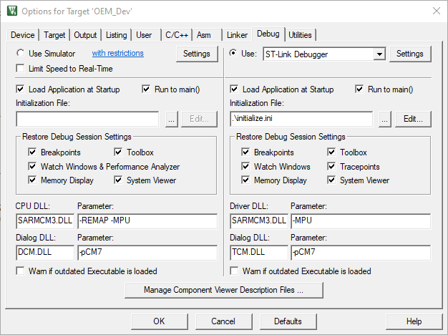Open ST-Link Debugger Settings button
The height and width of the screenshot is (335, 448).
pyautogui.click(x=410, y=54)
